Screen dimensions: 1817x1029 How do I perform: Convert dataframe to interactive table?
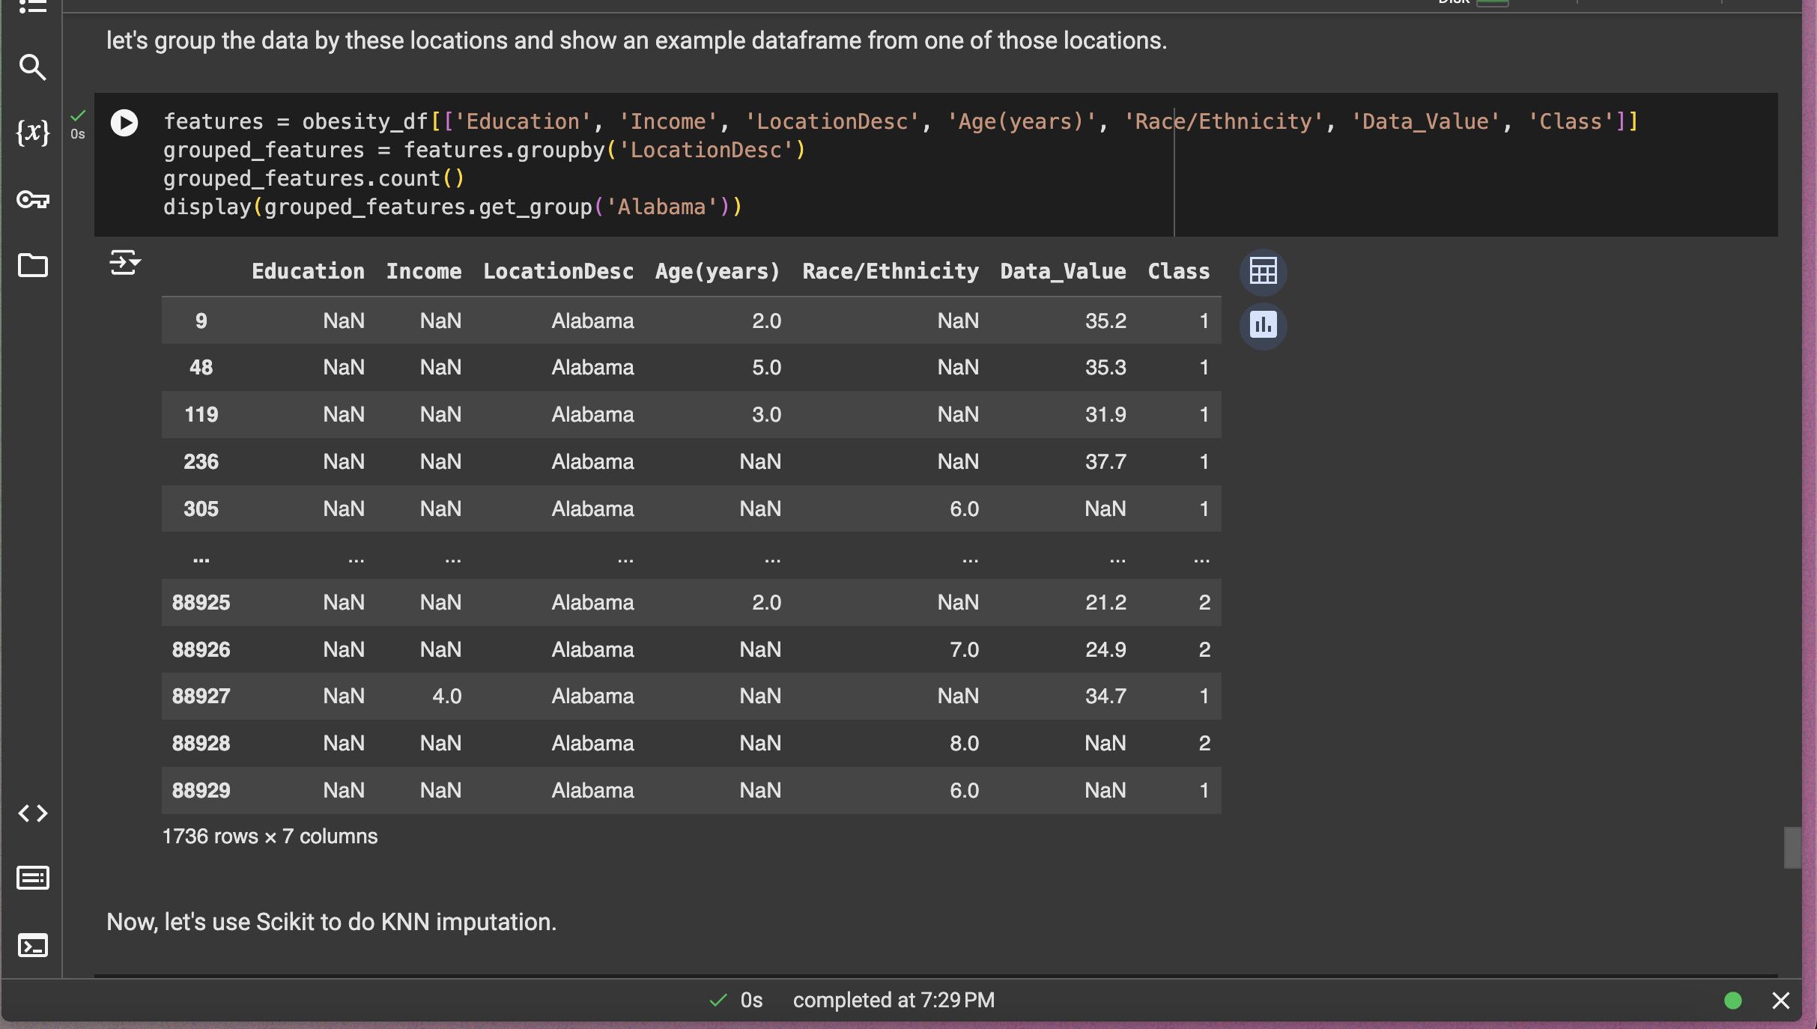[x=1263, y=271]
